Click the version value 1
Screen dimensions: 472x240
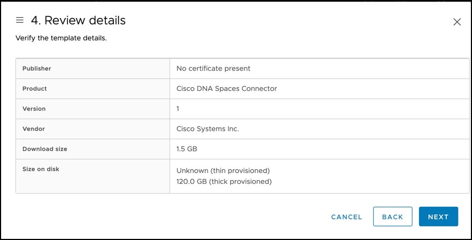tap(178, 109)
